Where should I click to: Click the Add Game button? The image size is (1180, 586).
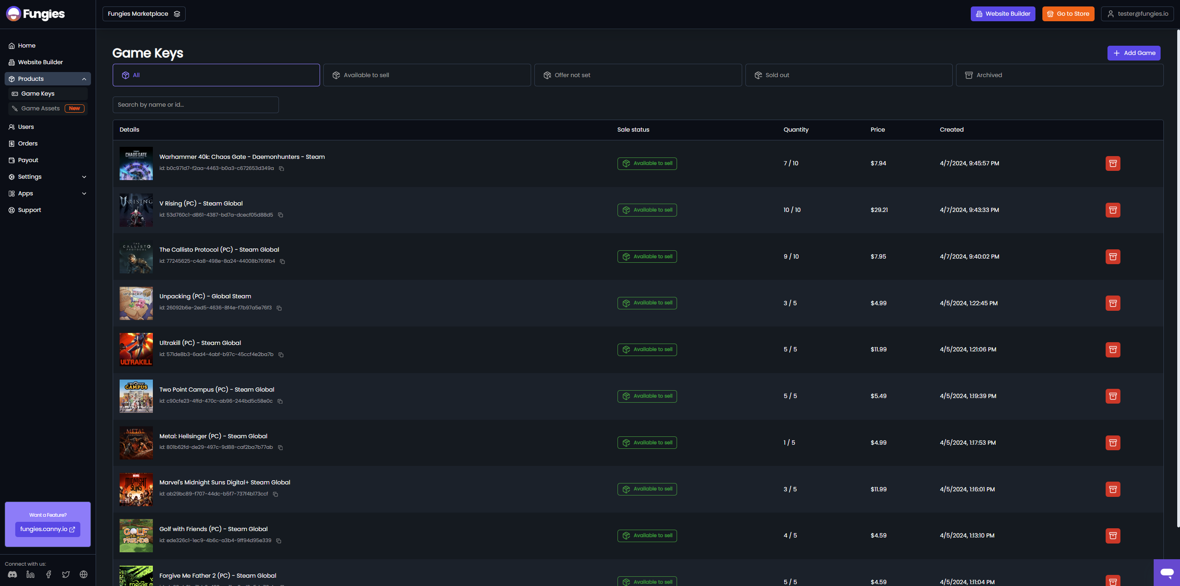[1134, 53]
